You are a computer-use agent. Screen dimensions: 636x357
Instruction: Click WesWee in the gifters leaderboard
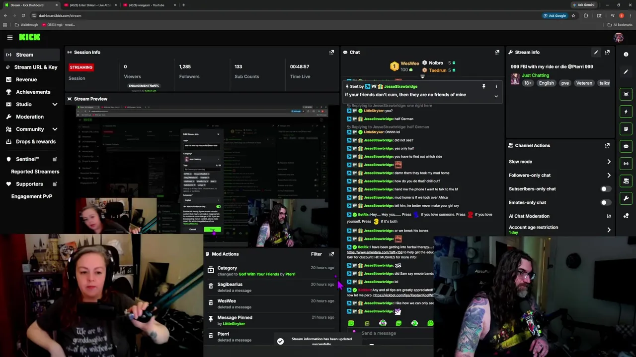[x=409, y=63]
